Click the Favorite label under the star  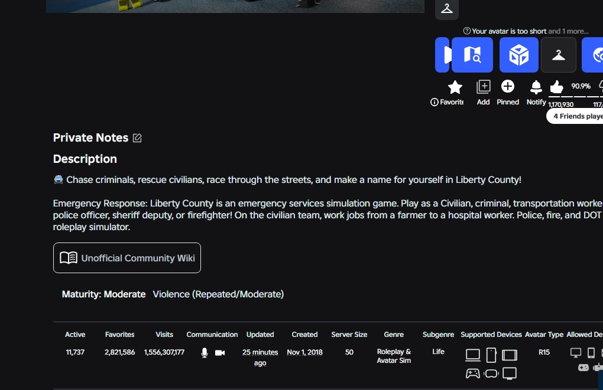pyautogui.click(x=452, y=102)
